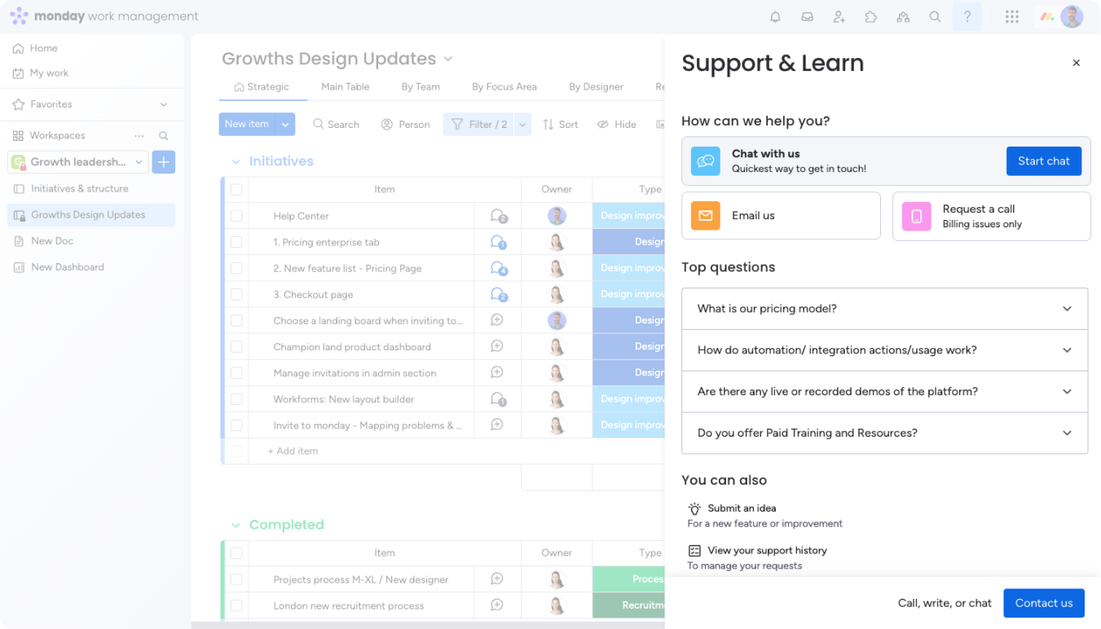Click the Contact us button
Screen dimensions: 1101x629
click(x=1044, y=603)
